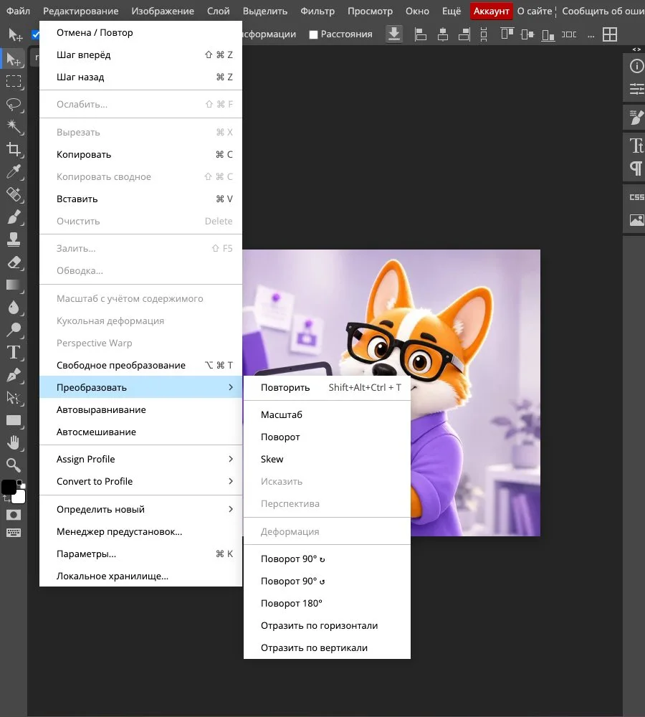Toggle Quick Mask mode icon
645x717 pixels.
click(14, 515)
